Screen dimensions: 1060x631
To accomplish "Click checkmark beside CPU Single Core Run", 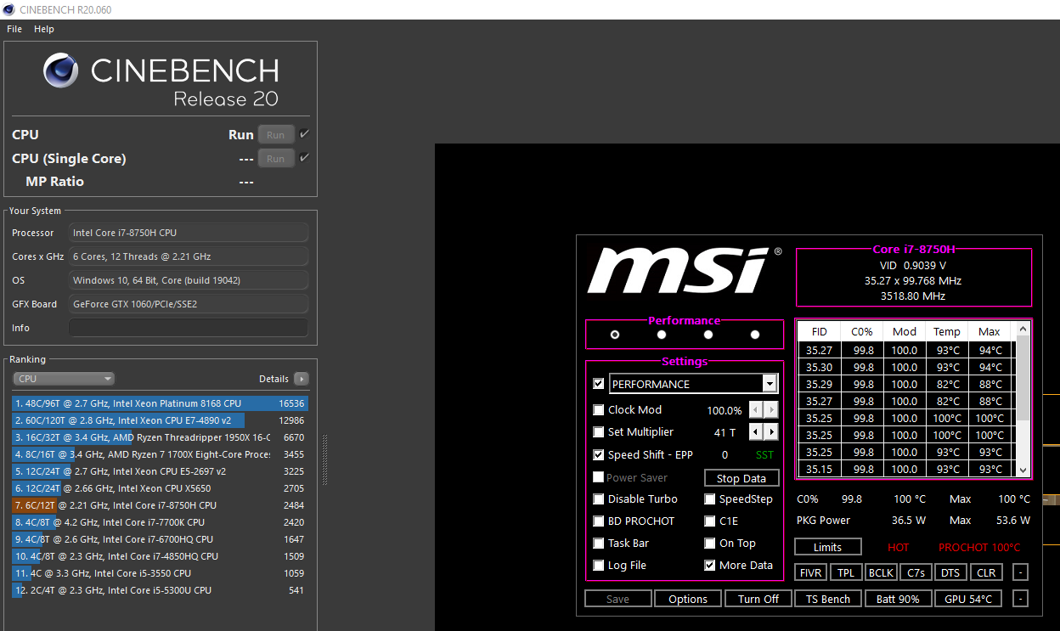I will 304,158.
